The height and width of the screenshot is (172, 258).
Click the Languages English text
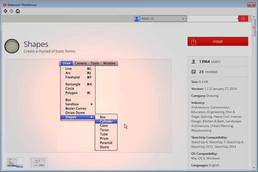[x=205, y=165]
